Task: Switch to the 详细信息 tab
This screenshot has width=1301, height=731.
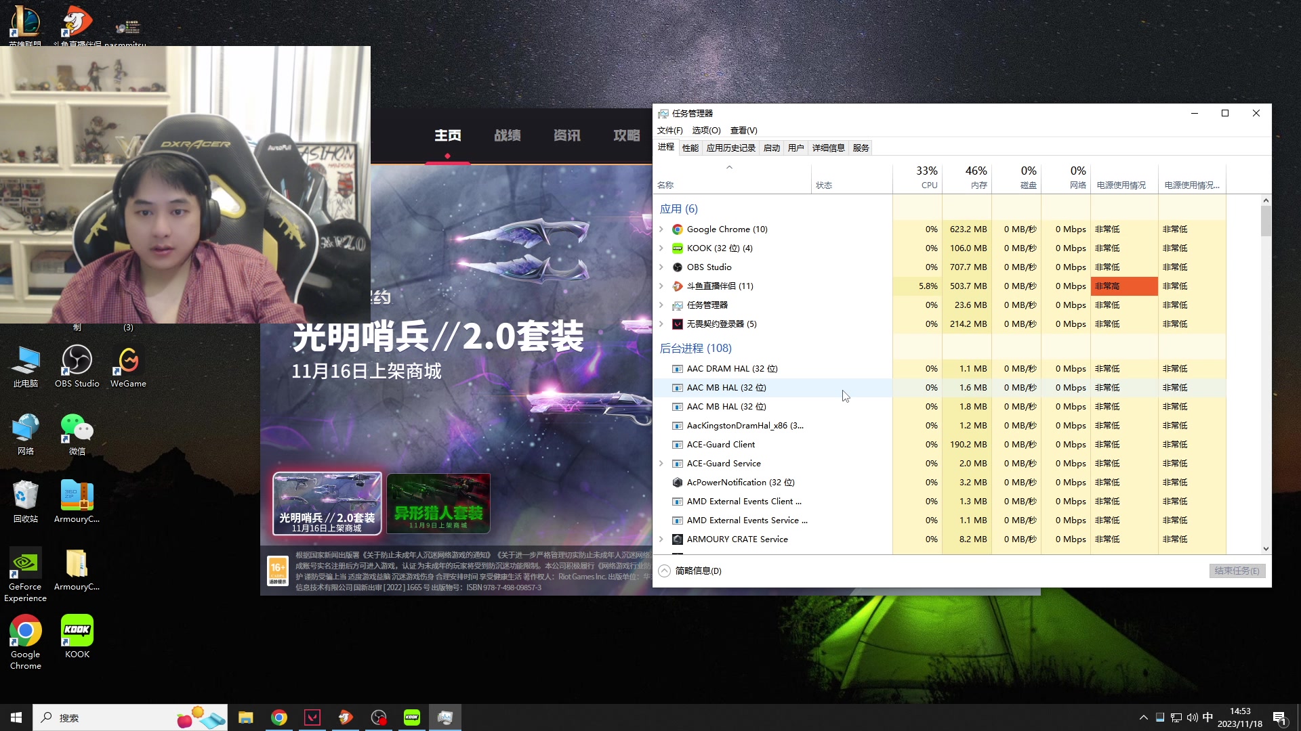Action: pyautogui.click(x=828, y=148)
